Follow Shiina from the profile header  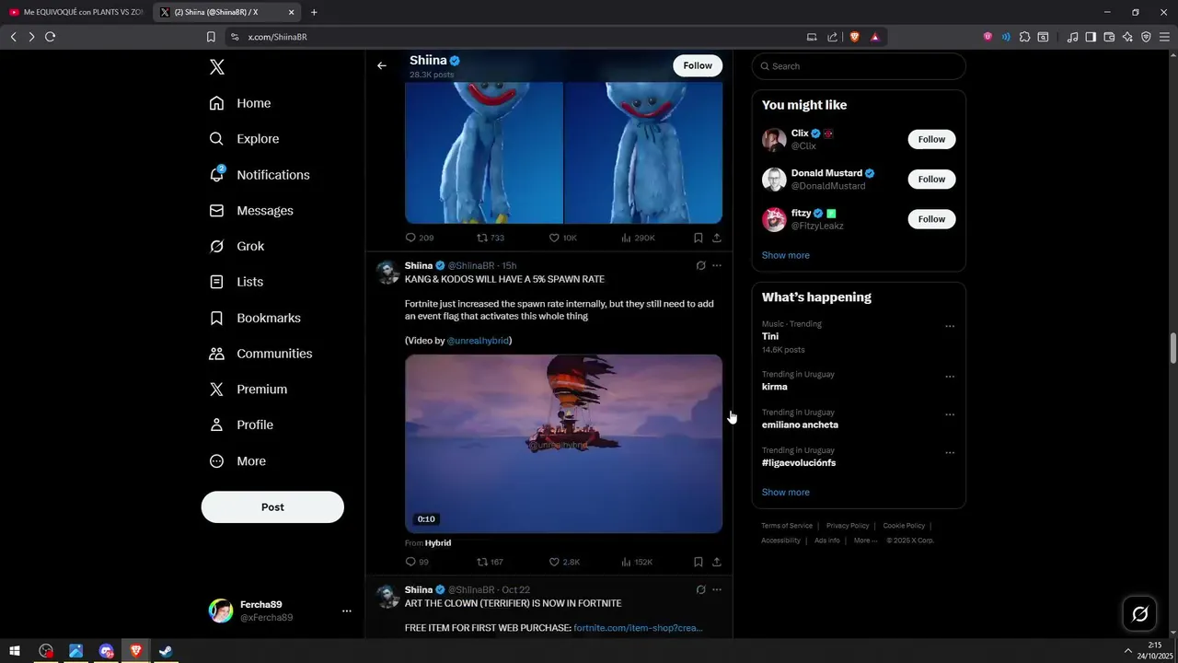point(698,65)
